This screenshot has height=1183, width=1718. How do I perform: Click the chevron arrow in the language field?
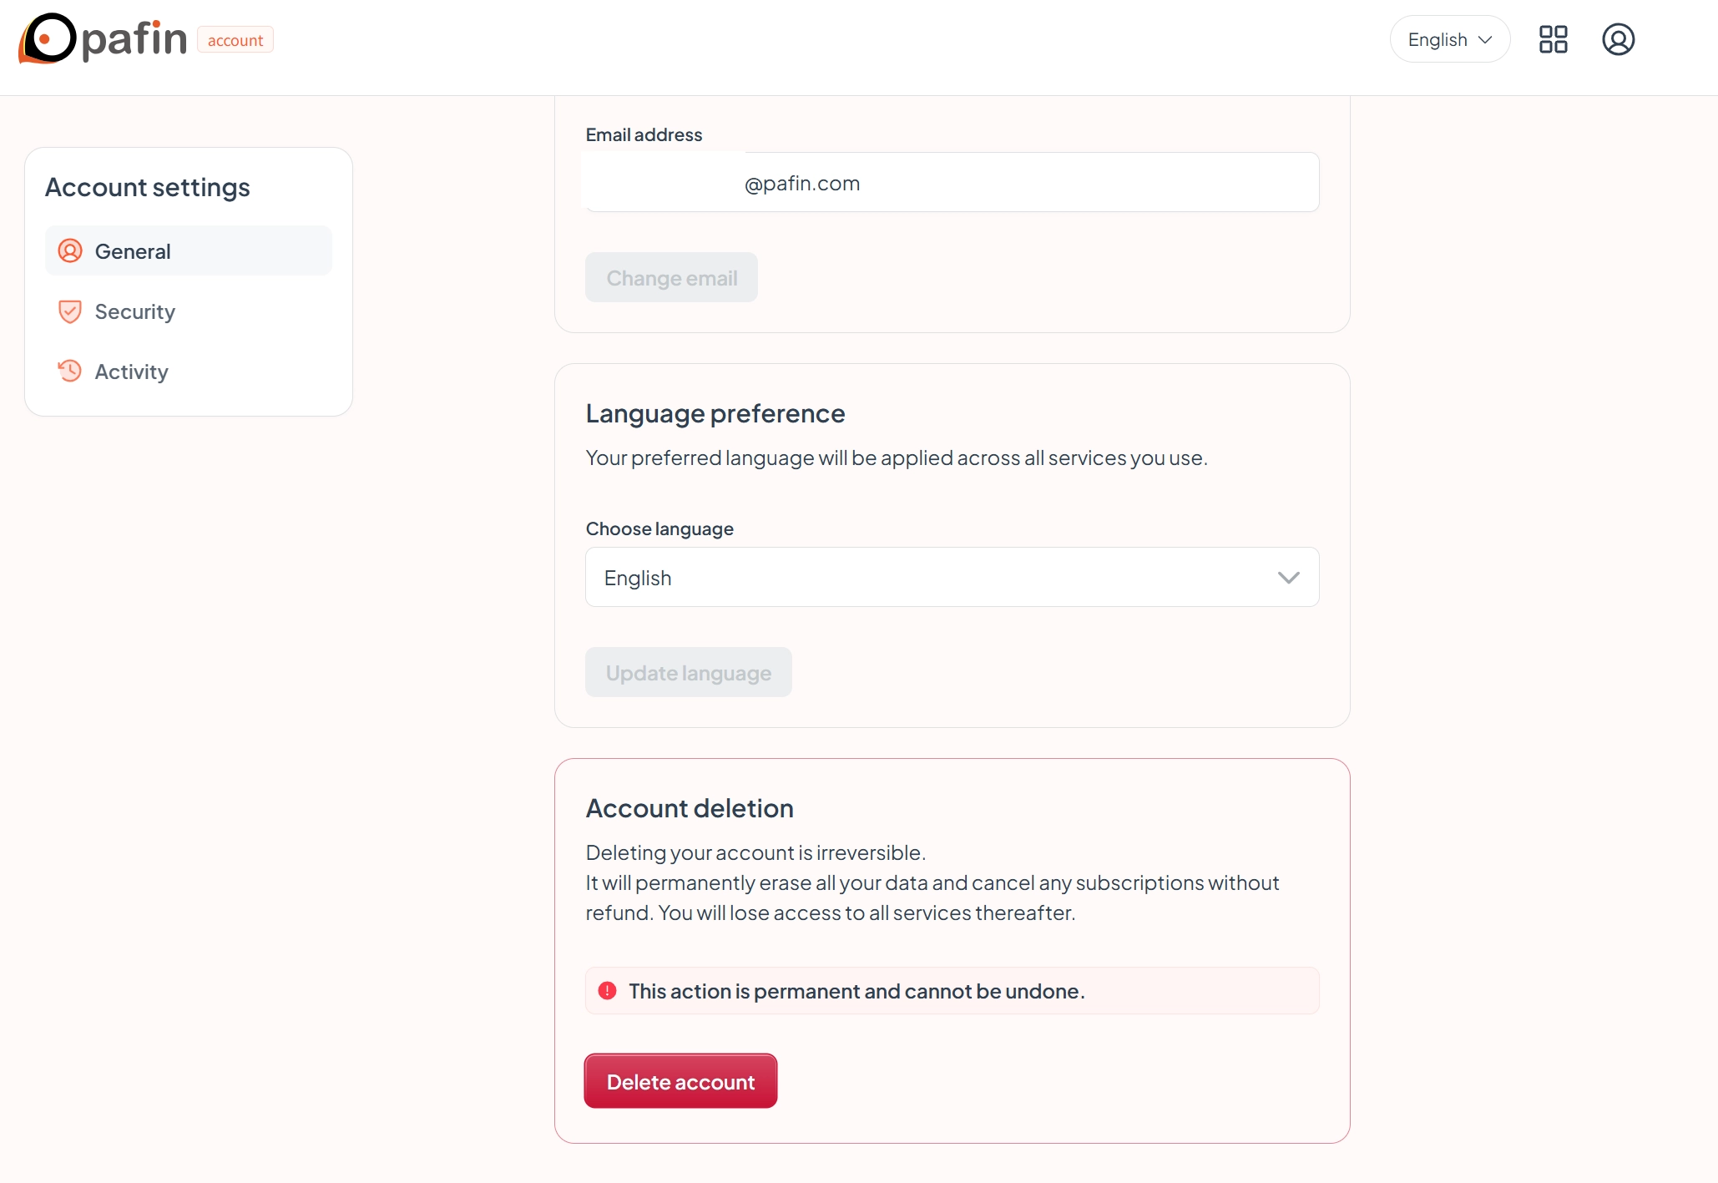pyautogui.click(x=1288, y=578)
